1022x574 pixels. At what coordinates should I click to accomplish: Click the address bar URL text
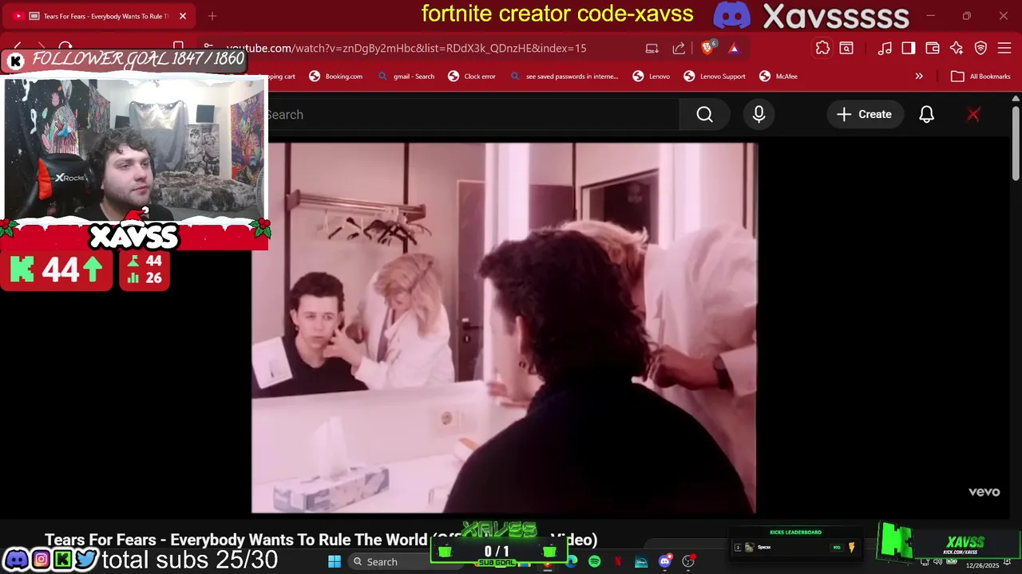406,48
